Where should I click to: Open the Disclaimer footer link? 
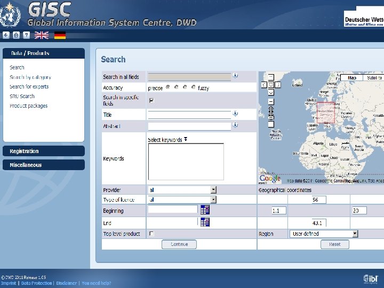[66, 283]
